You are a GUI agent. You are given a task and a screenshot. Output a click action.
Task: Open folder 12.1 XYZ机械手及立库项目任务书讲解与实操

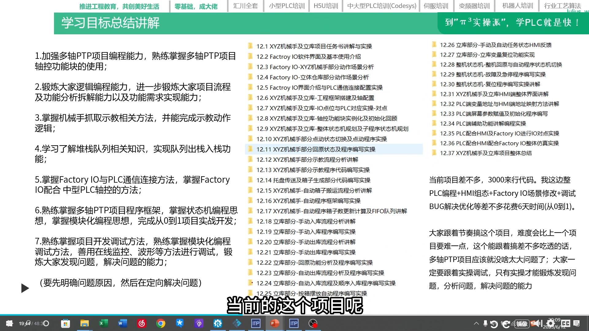point(314,46)
